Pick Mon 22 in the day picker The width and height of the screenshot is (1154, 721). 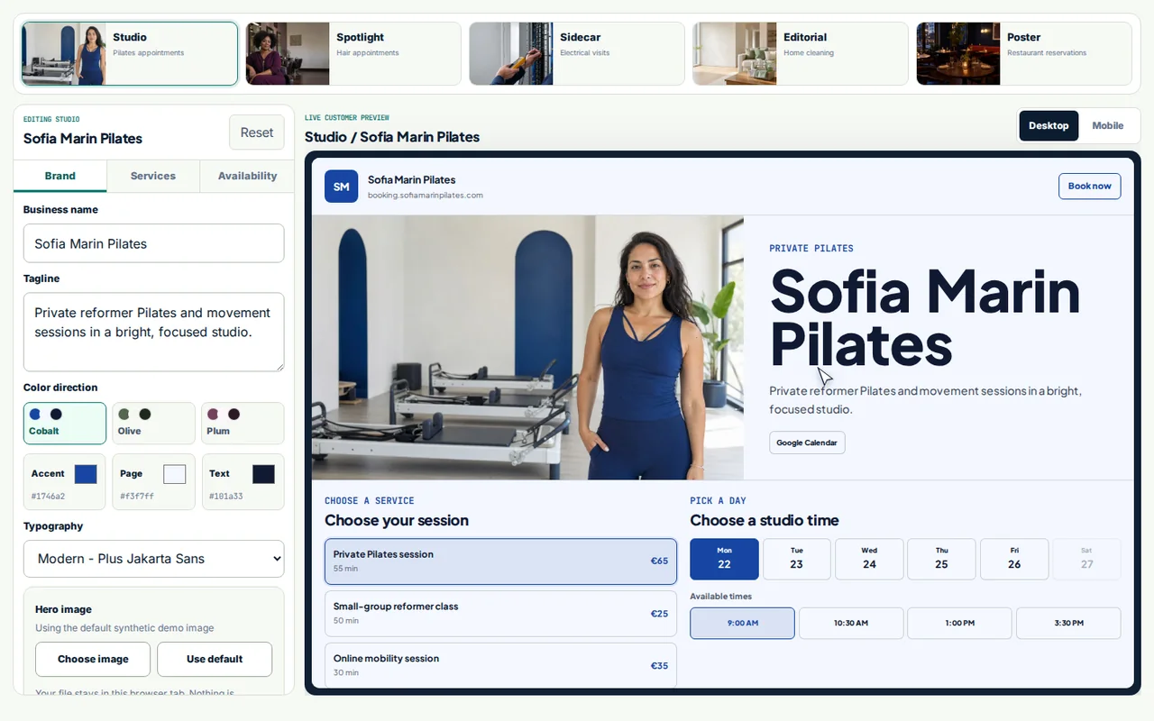[x=724, y=559]
